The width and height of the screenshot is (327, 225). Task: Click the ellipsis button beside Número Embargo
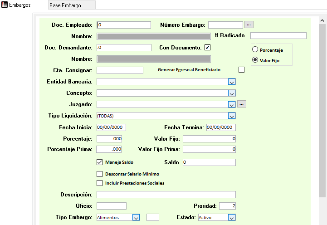pyautogui.click(x=249, y=24)
